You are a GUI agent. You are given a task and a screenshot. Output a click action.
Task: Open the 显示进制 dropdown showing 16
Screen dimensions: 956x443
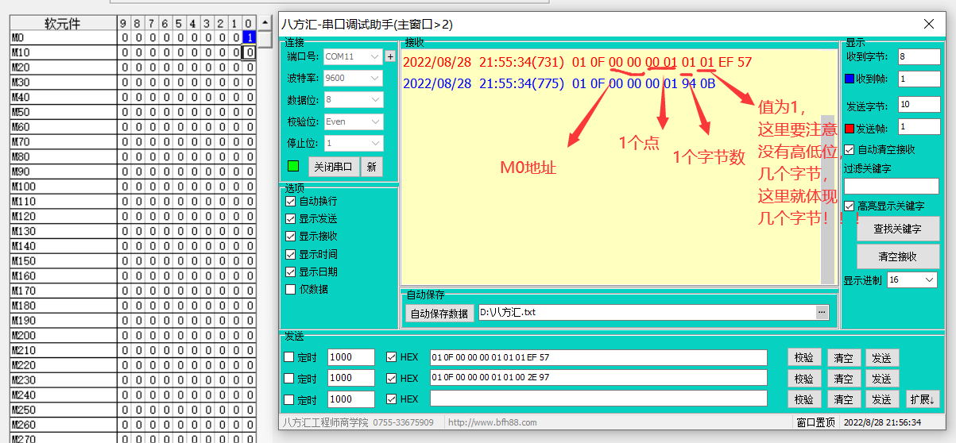(912, 280)
